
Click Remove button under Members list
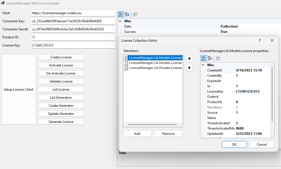168,133
